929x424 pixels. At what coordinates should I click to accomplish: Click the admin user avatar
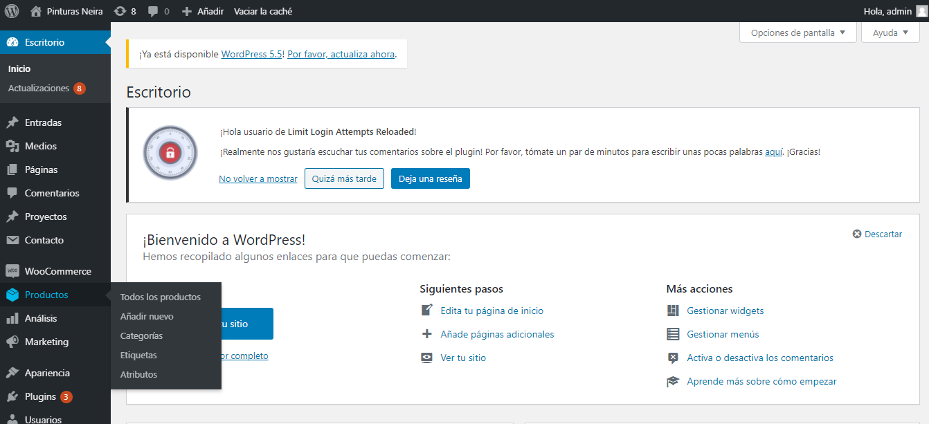coord(921,11)
